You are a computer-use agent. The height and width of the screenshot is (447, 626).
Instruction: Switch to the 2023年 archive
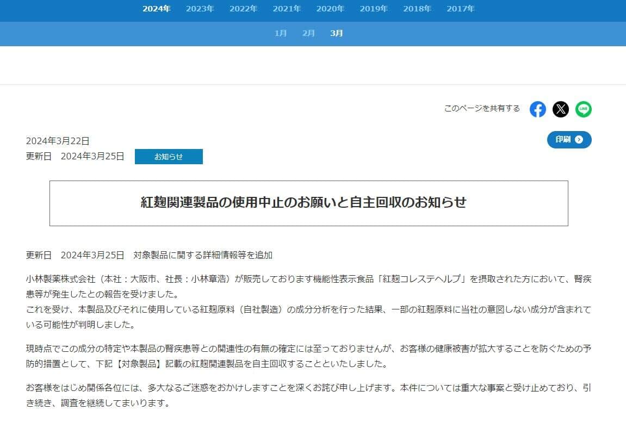pyautogui.click(x=200, y=9)
